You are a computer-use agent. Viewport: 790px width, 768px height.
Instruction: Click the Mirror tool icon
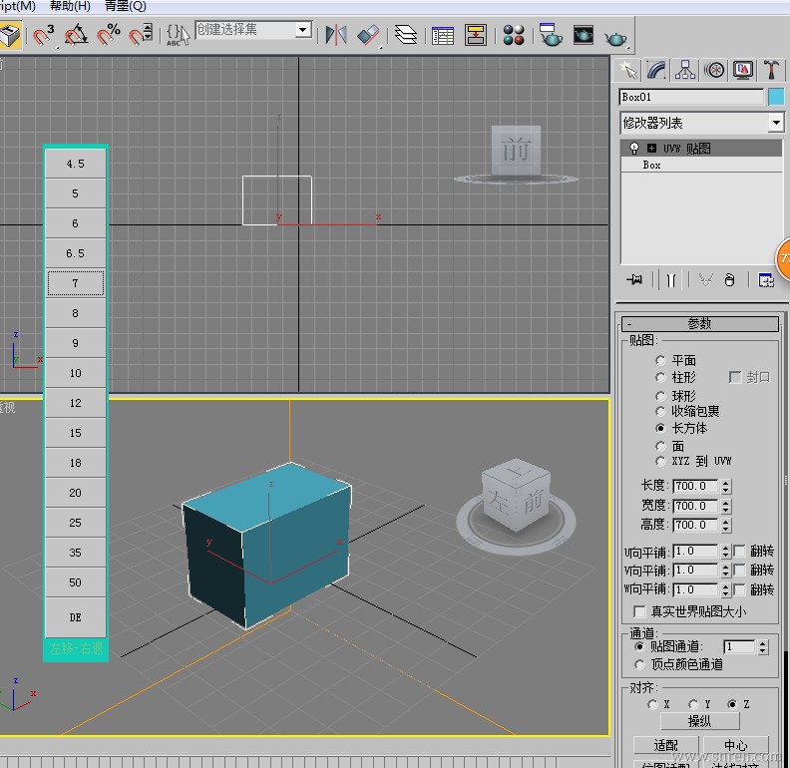pos(336,35)
